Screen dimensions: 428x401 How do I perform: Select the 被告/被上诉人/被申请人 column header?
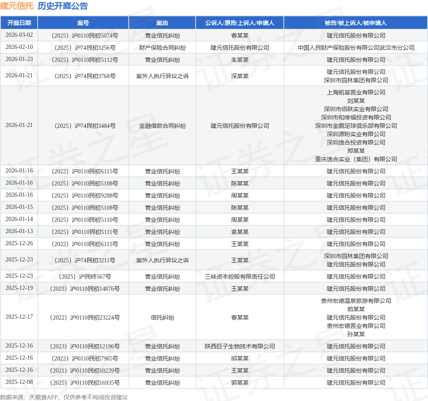[356, 23]
